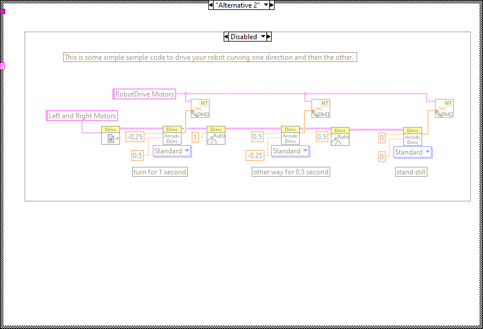Select the middle NT Dbl[] write node
Screen dimensions: 483x329
[x=320, y=108]
